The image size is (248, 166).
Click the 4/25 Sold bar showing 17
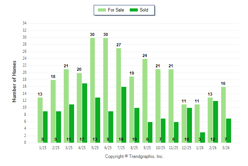click(84, 113)
